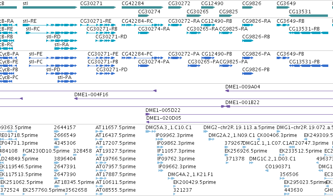Select transcript CG30271-RB label
Viewport: 333px width, 196px height.
point(102,29)
